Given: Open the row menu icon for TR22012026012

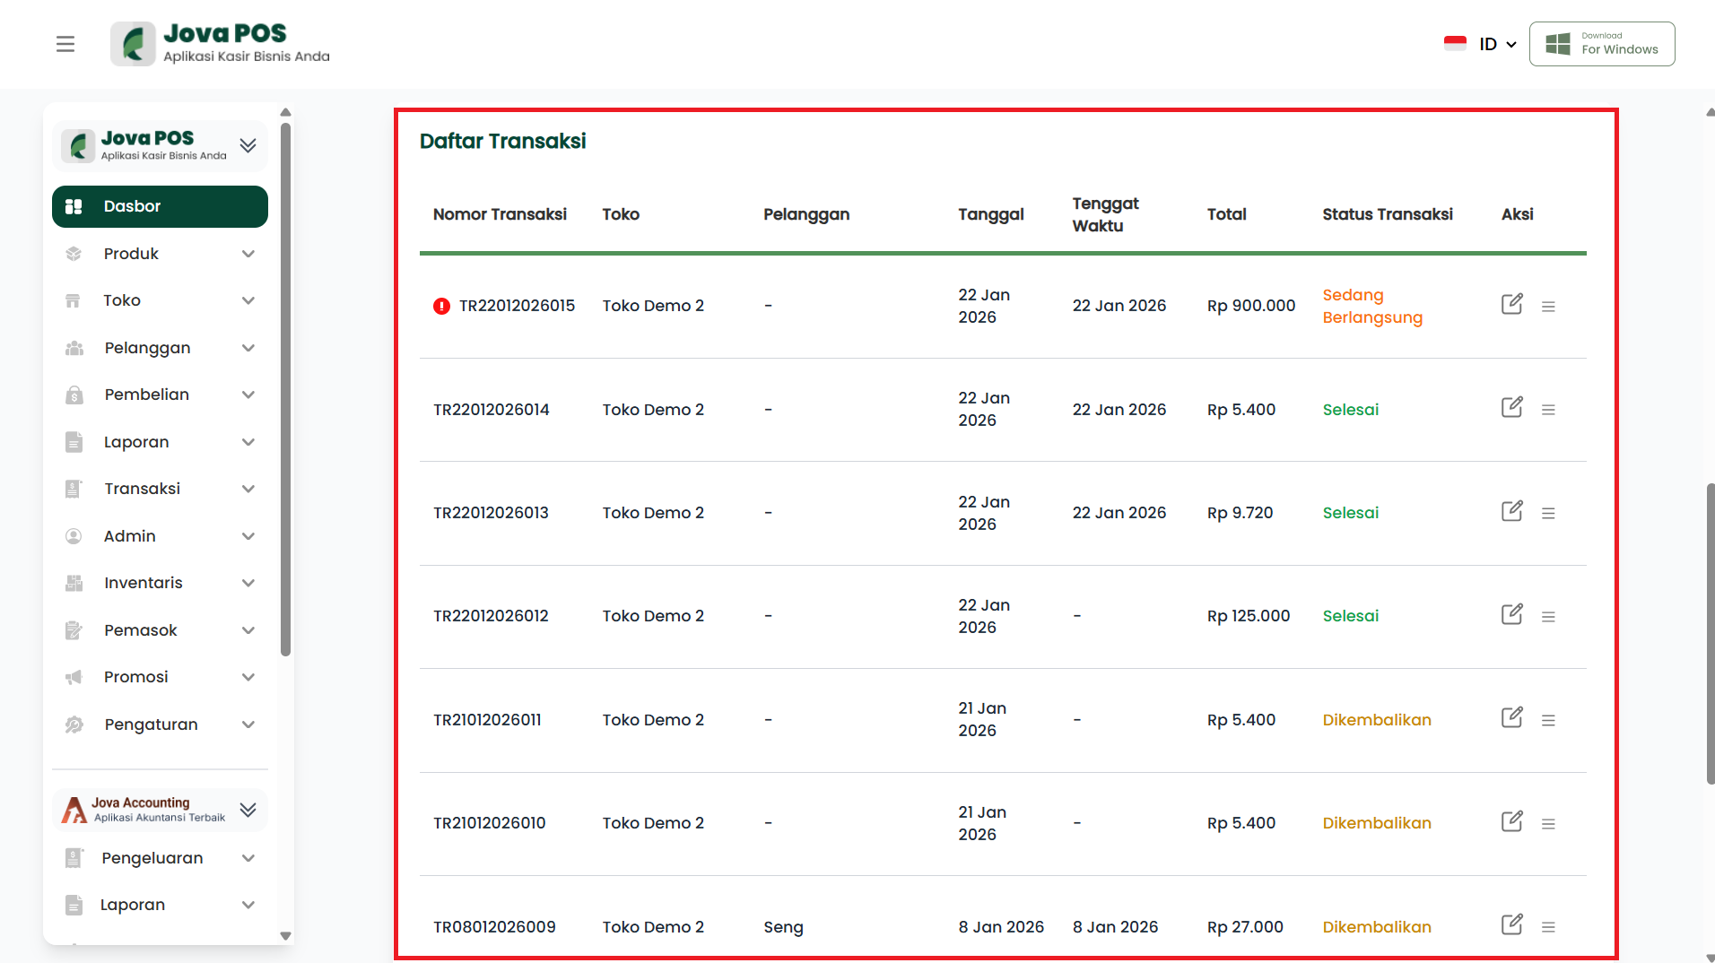Looking at the screenshot, I should pos(1548,617).
